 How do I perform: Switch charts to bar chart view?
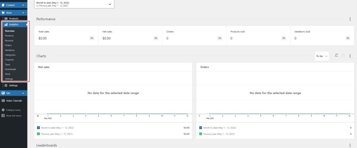click(x=343, y=55)
